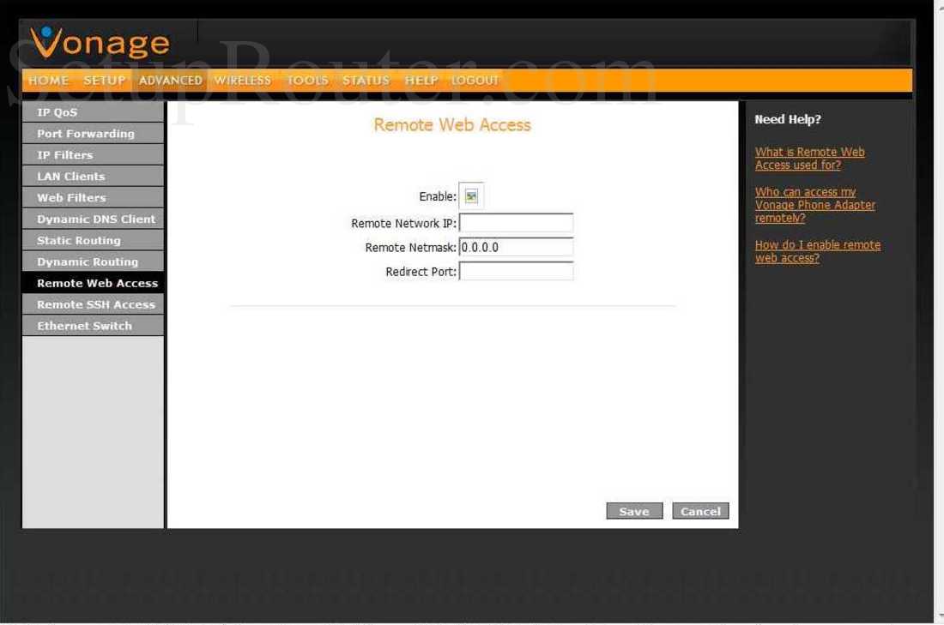Open the TOOLS menu

pos(307,80)
